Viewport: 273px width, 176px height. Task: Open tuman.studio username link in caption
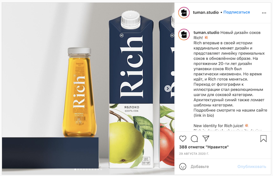[x=206, y=32]
